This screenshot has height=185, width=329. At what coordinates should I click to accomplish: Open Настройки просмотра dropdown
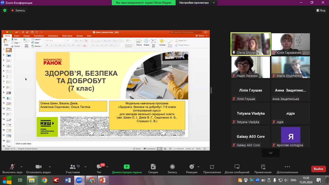[x=197, y=3]
